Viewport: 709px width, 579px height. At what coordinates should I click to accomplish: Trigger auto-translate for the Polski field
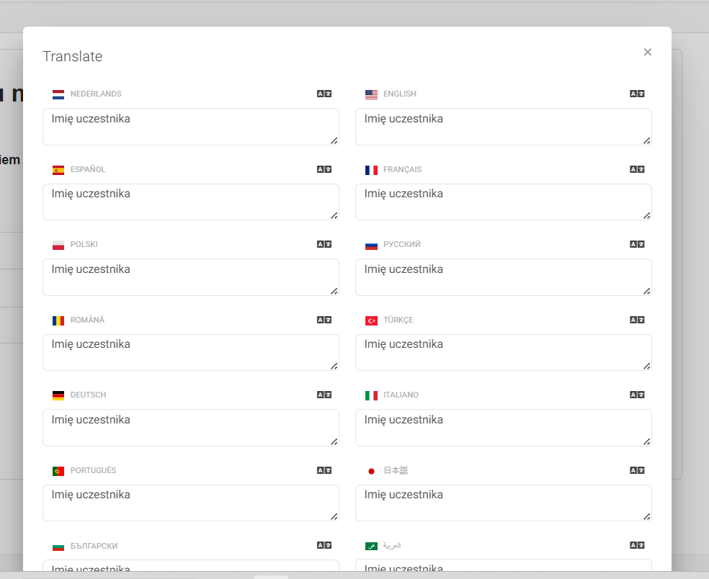point(324,244)
